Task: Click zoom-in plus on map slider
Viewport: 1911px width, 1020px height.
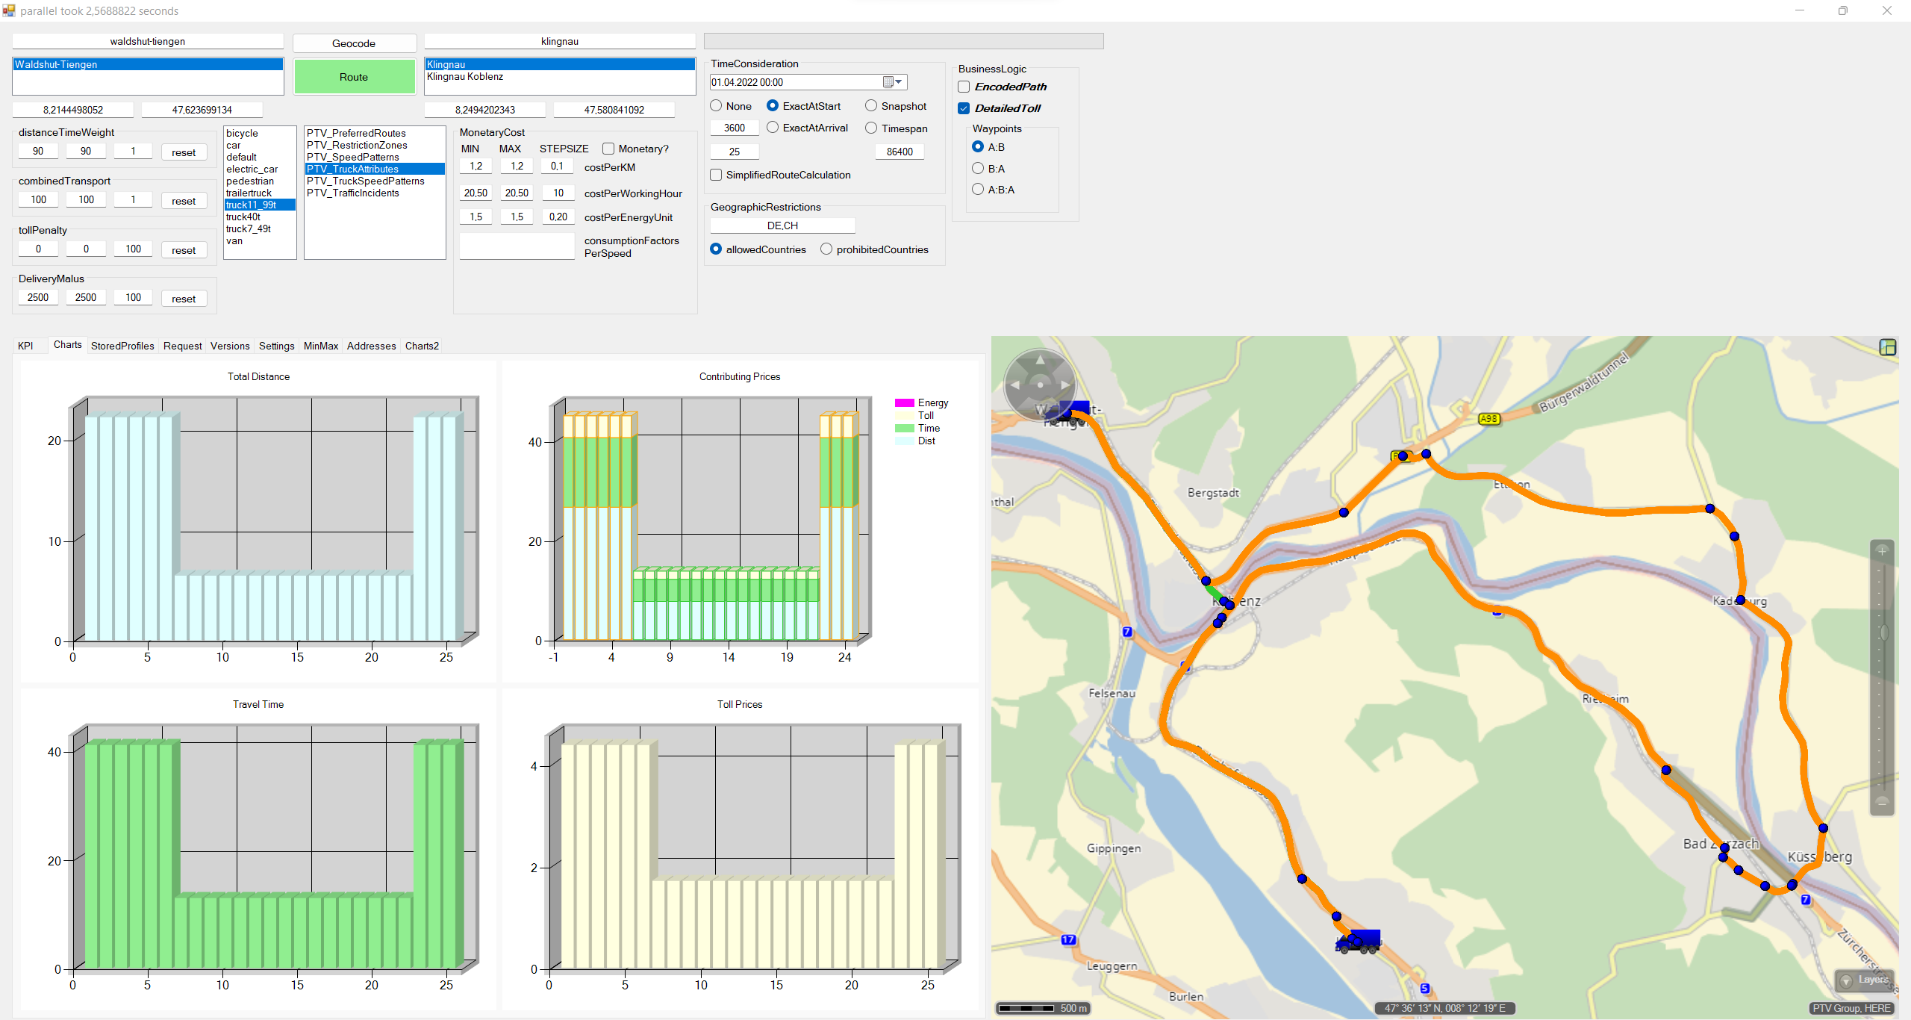Action: tap(1882, 551)
